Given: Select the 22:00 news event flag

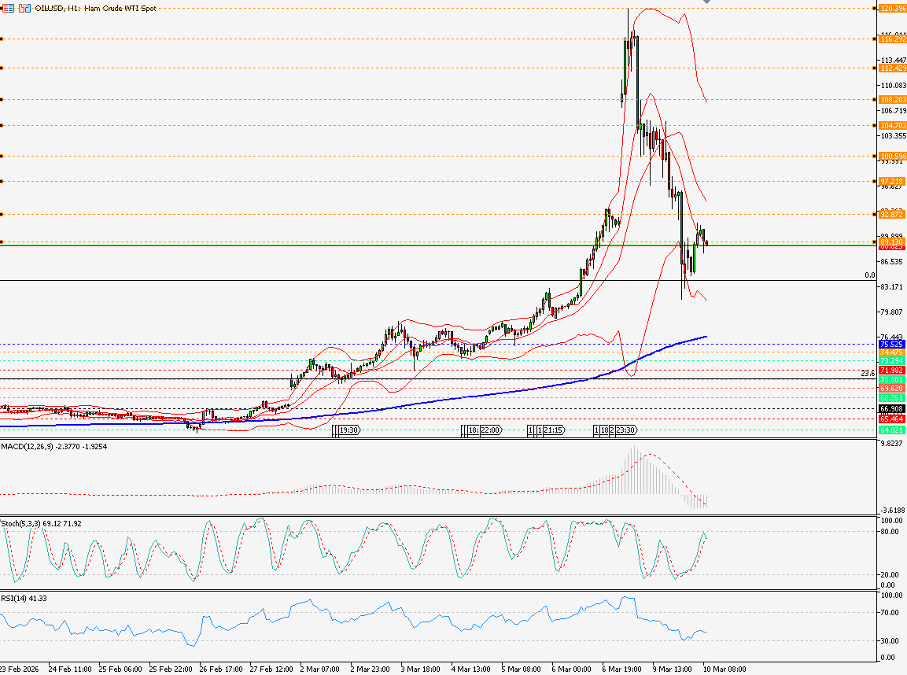Looking at the screenshot, I should pyautogui.click(x=489, y=430).
